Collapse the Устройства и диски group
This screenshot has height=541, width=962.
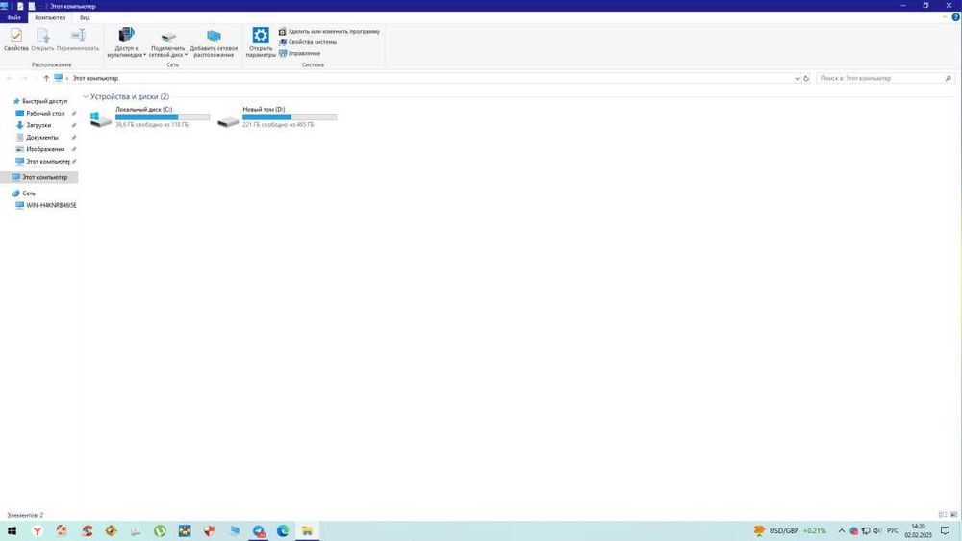click(86, 97)
